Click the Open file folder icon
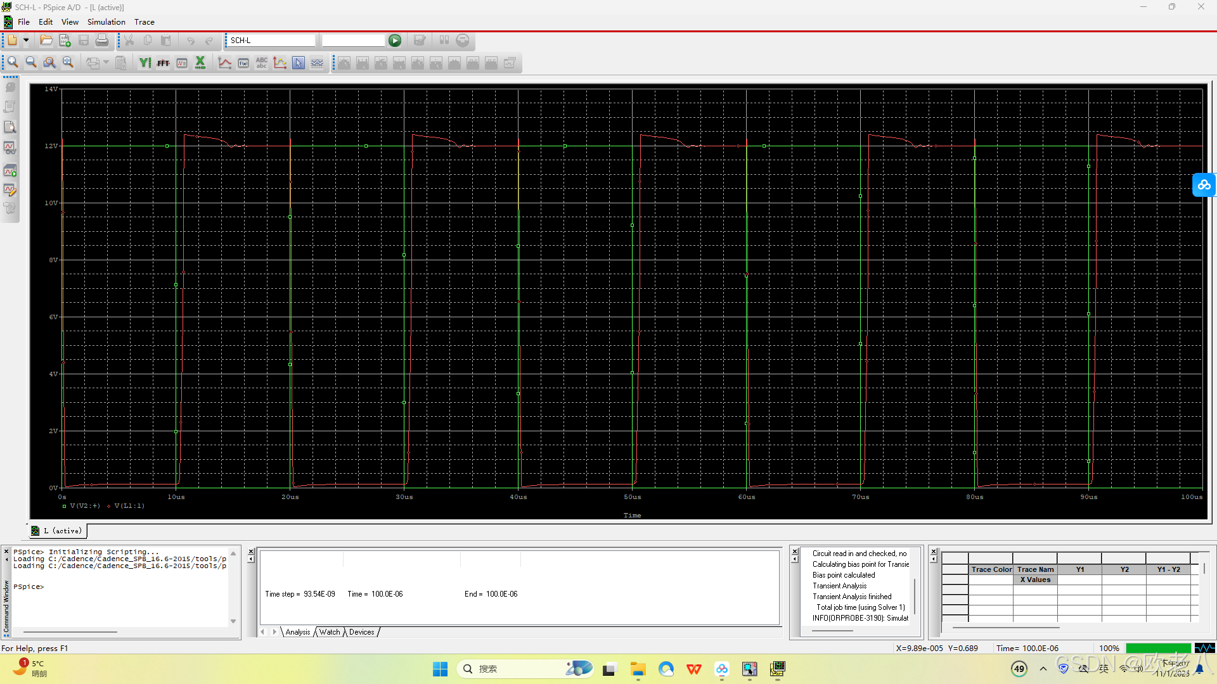Screen dimensions: 1217x684 (x=46, y=41)
